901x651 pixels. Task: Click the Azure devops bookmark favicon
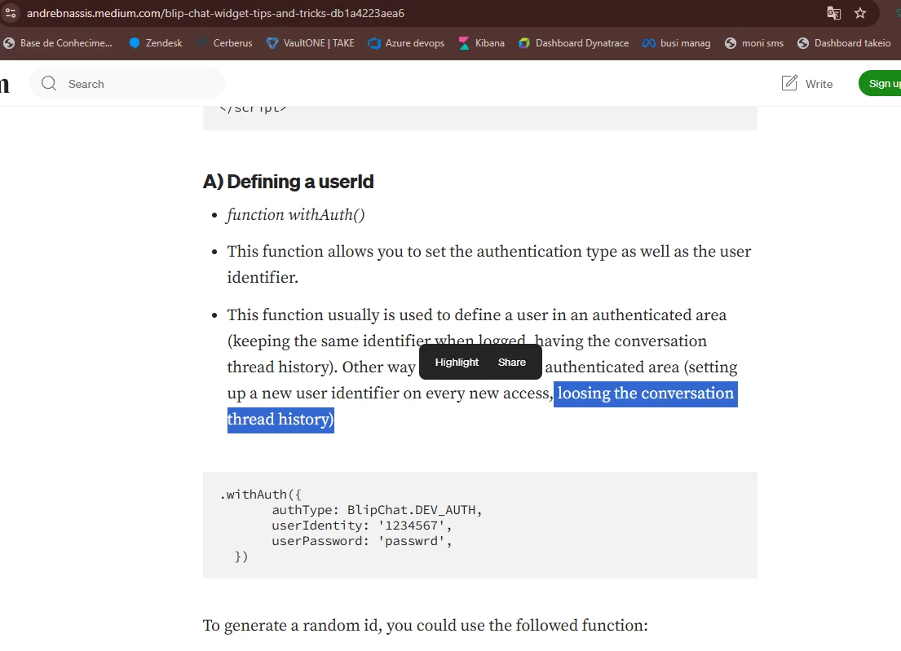coord(374,43)
